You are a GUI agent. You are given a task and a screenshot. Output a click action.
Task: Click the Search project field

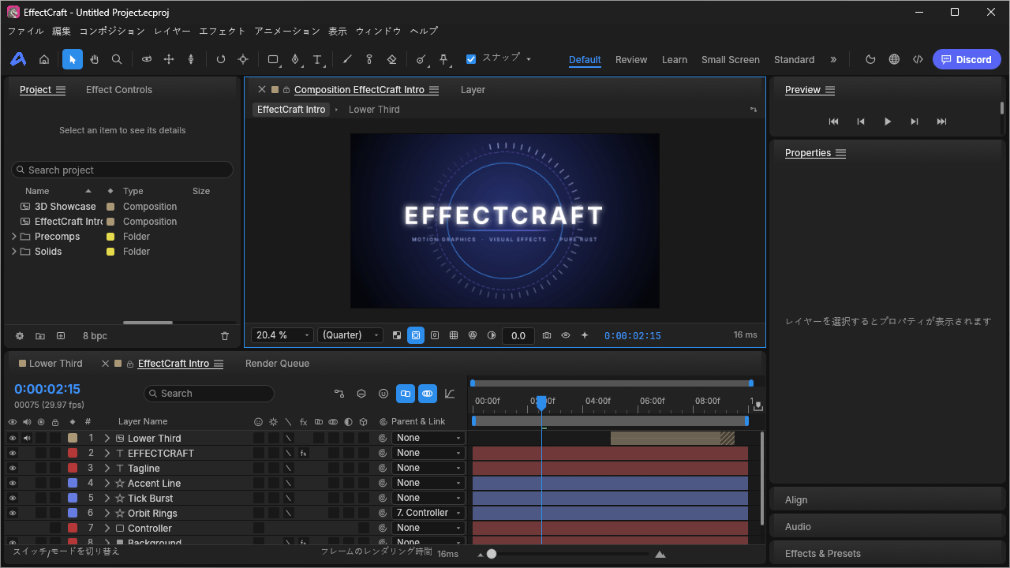click(x=122, y=170)
